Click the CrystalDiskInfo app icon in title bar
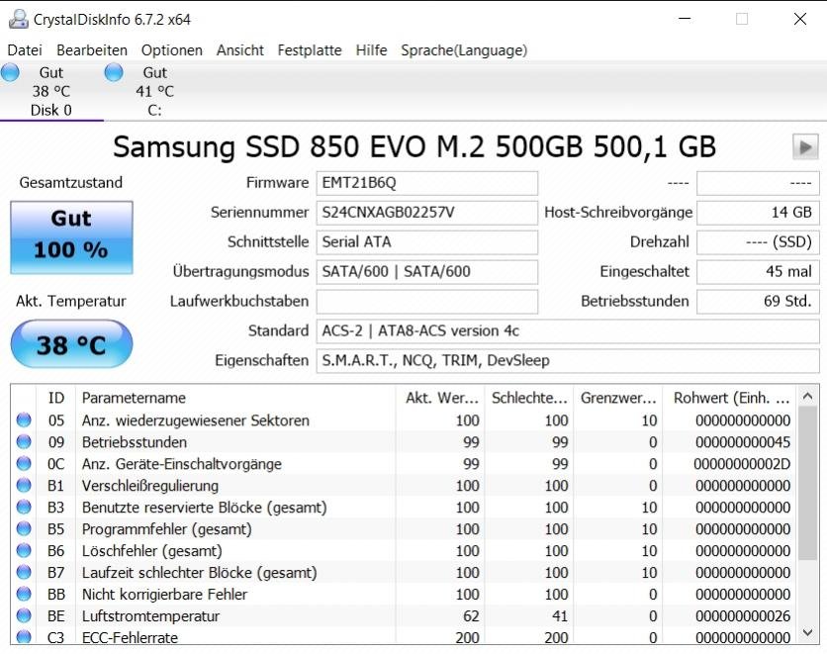This screenshot has height=654, width=827. pyautogui.click(x=19, y=19)
